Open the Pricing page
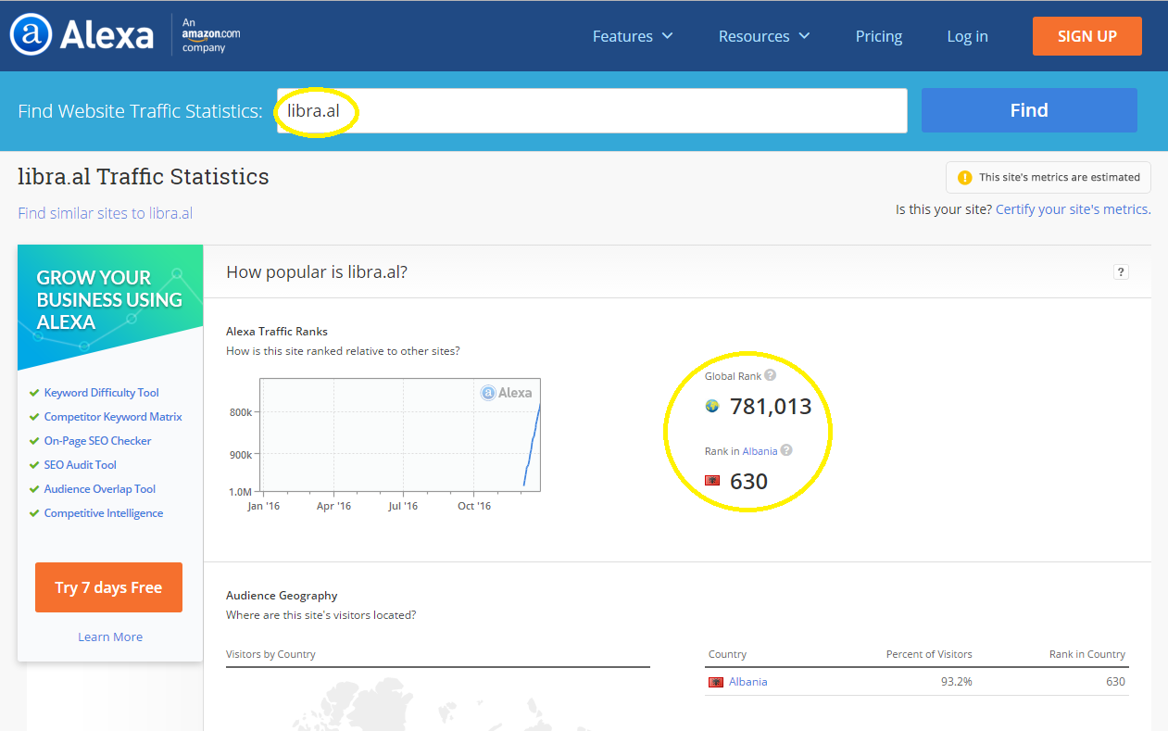 point(878,36)
